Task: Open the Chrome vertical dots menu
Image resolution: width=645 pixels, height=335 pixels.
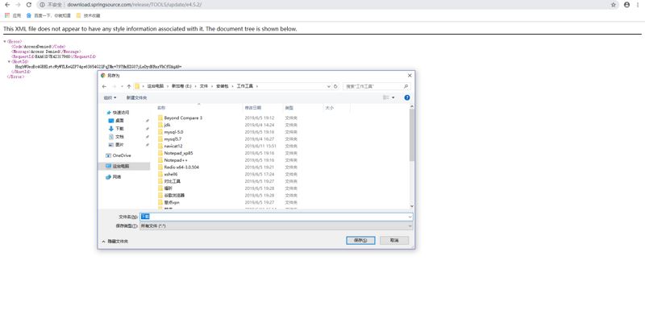Action: (x=639, y=5)
